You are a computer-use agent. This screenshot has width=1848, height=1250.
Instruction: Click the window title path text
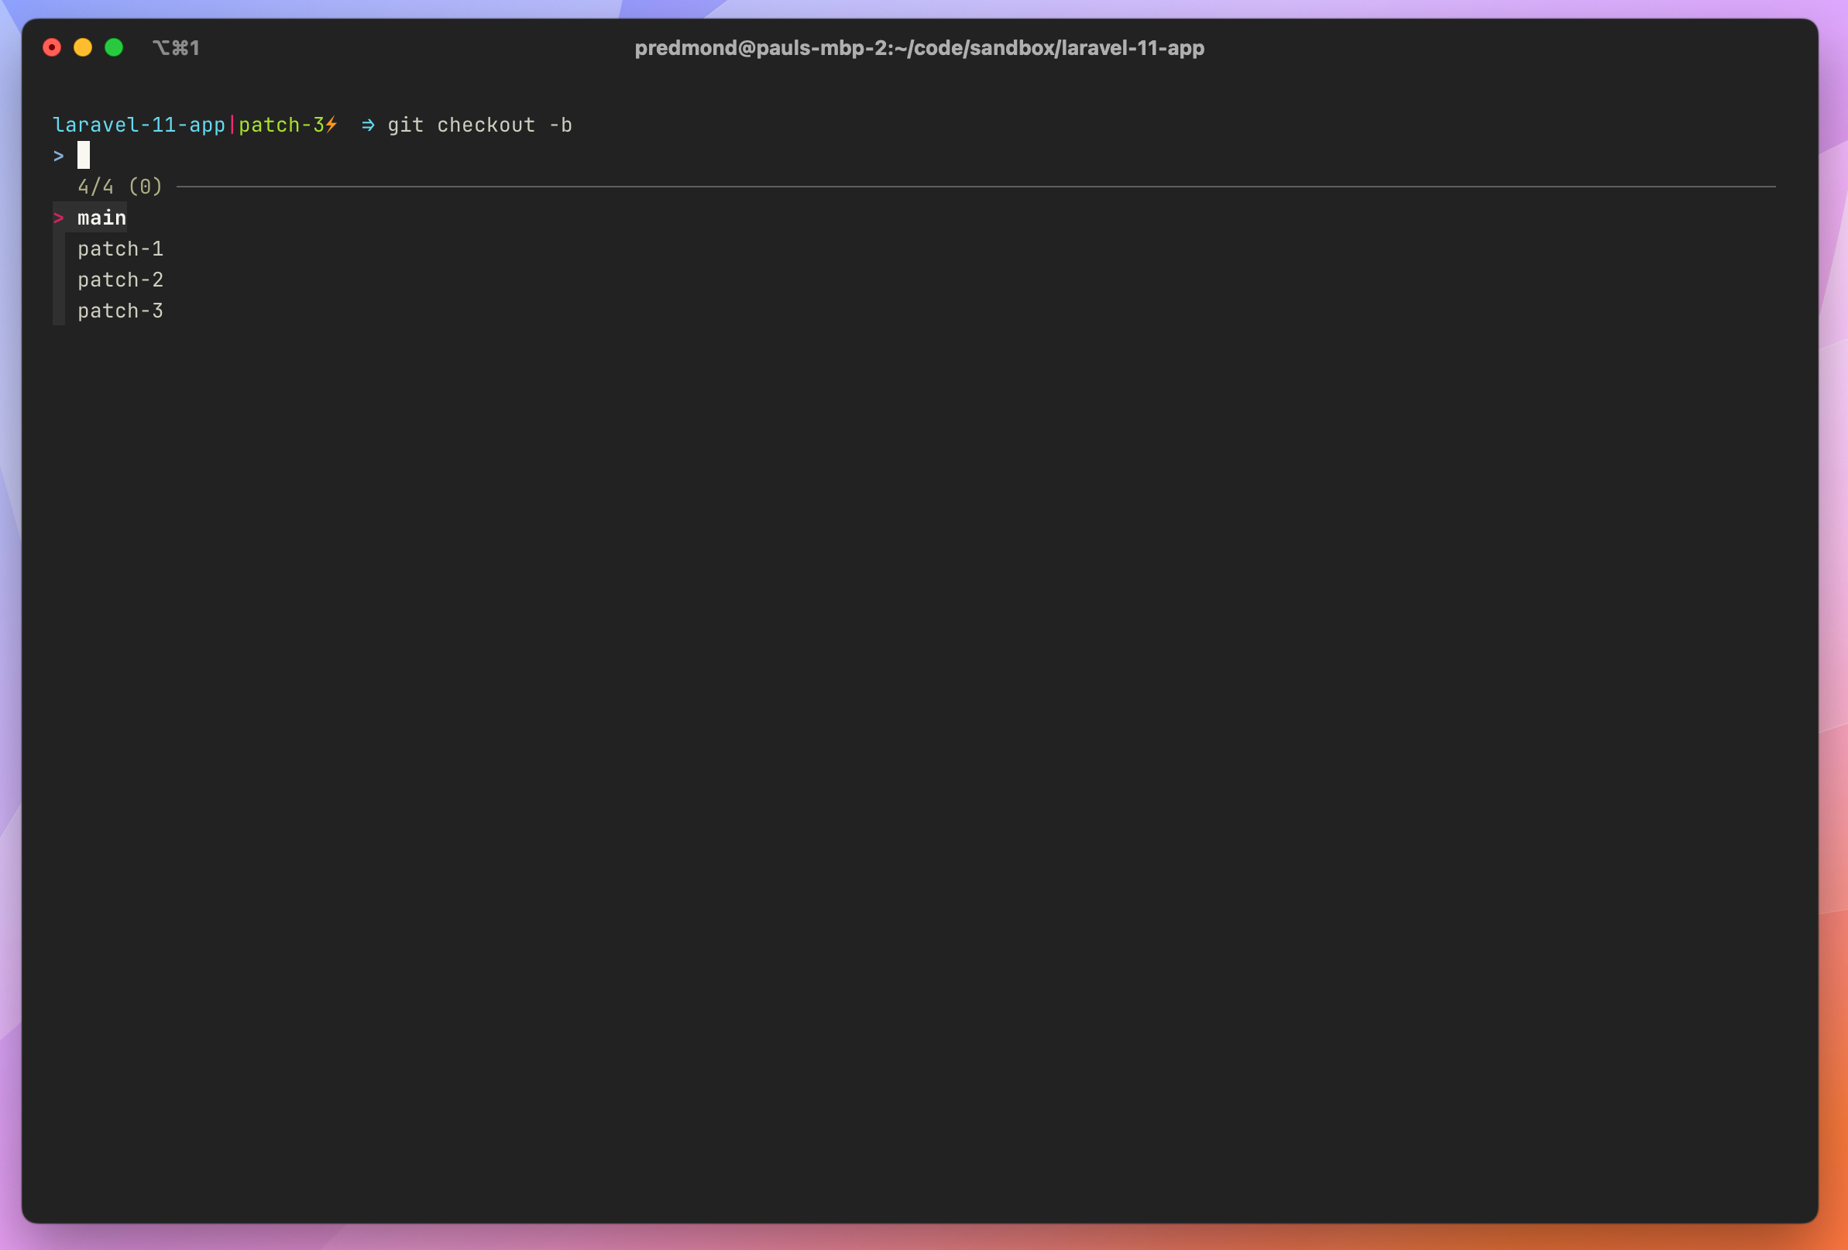coord(919,48)
